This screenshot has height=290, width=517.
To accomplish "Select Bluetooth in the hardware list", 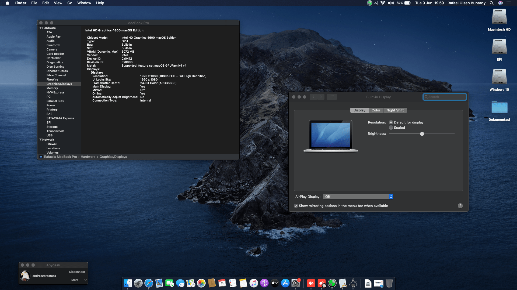I will [x=53, y=45].
